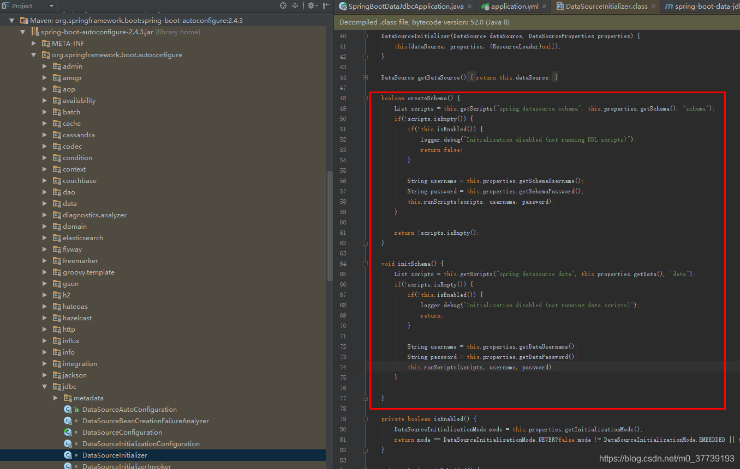Click the Project panel vertical scrollbar
The width and height of the screenshot is (740, 469).
[329, 226]
